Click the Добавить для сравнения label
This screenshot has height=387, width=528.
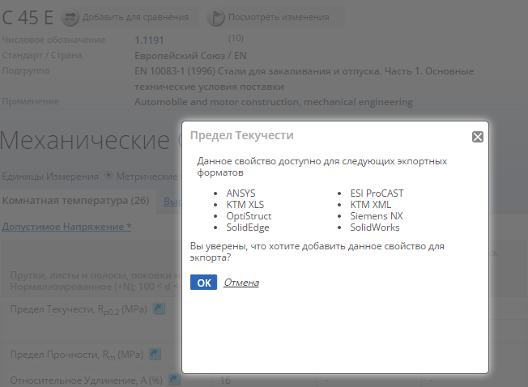(x=135, y=17)
